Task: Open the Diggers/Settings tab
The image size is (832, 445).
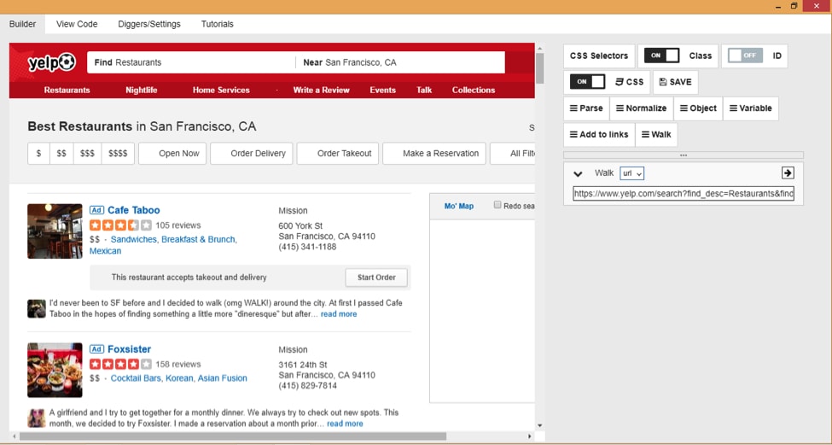Action: coord(149,24)
